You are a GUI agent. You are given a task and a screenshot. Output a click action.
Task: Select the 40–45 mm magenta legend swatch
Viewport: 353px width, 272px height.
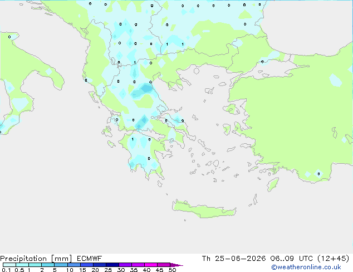pos(151,265)
